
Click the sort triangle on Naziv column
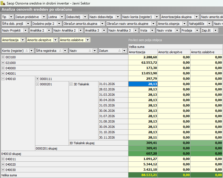point(90,51)
